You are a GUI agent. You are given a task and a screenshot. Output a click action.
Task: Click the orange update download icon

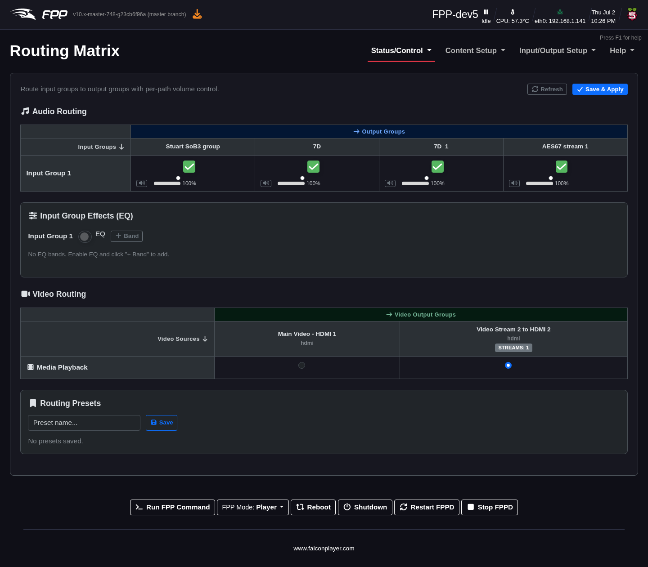(x=197, y=14)
